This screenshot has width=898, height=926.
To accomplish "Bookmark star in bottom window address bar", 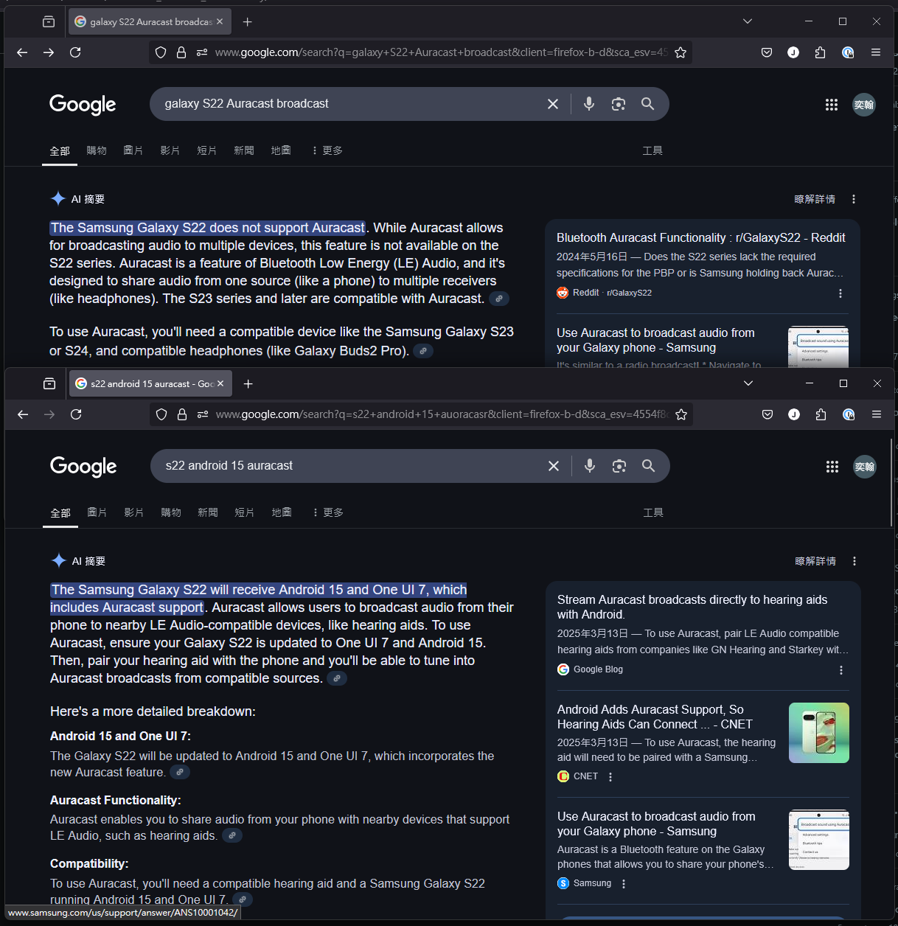I will click(x=681, y=414).
